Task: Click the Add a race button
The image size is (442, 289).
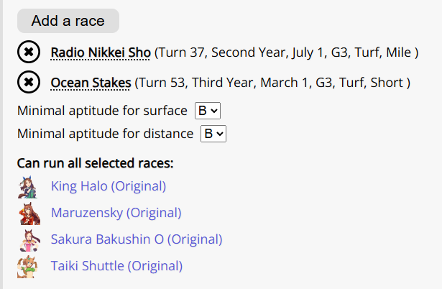Action: click(x=68, y=21)
